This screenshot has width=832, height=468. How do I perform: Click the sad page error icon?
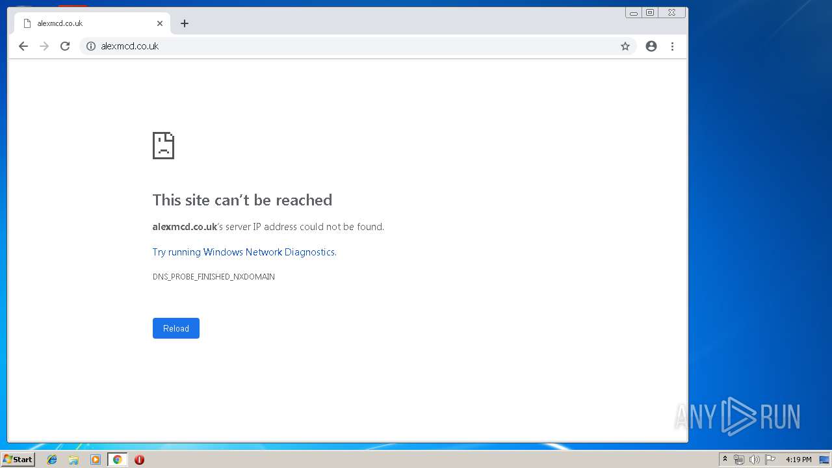tap(163, 146)
